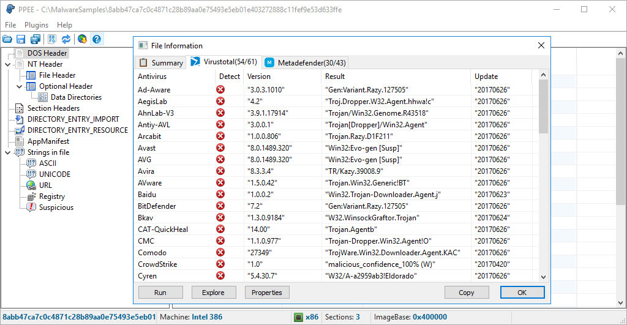This screenshot has width=627, height=325.
Task: Click the ASCII strings bubble icon
Action: 31,163
